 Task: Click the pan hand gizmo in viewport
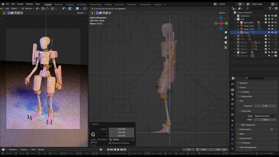pos(226,38)
